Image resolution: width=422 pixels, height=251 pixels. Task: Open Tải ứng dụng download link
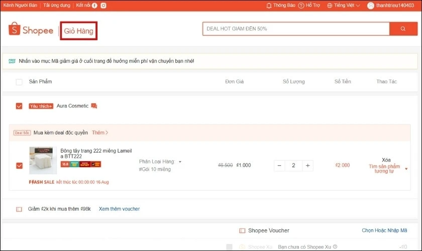(56, 6)
